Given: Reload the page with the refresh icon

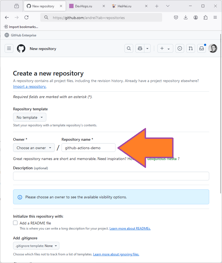Looking at the screenshot, I should tap(26, 17).
